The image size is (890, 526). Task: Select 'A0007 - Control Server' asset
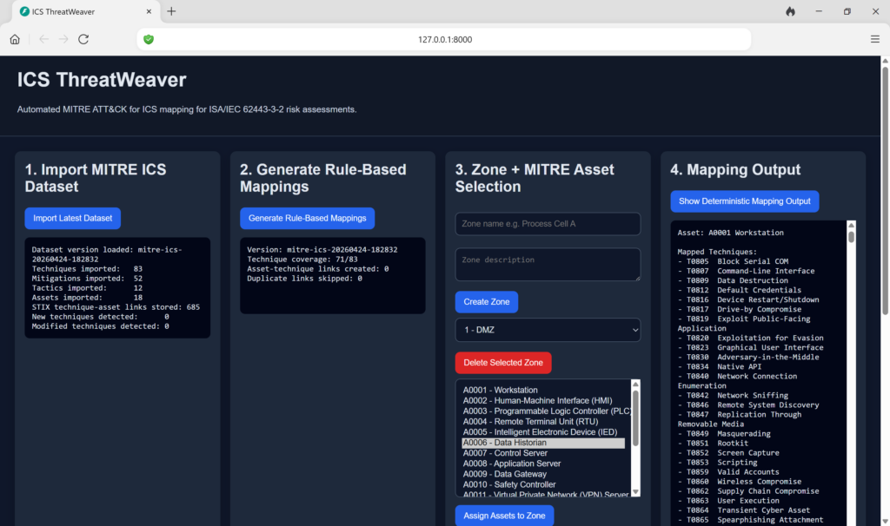point(543,453)
